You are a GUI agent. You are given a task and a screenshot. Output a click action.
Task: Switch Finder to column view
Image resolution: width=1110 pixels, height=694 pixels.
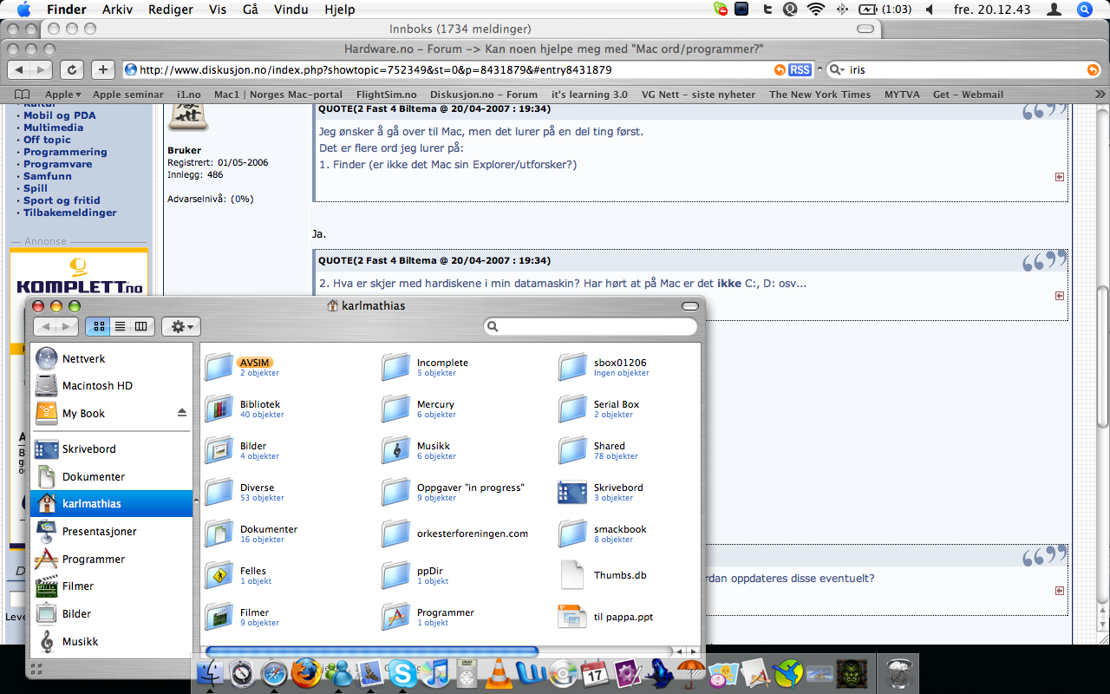[x=141, y=326]
